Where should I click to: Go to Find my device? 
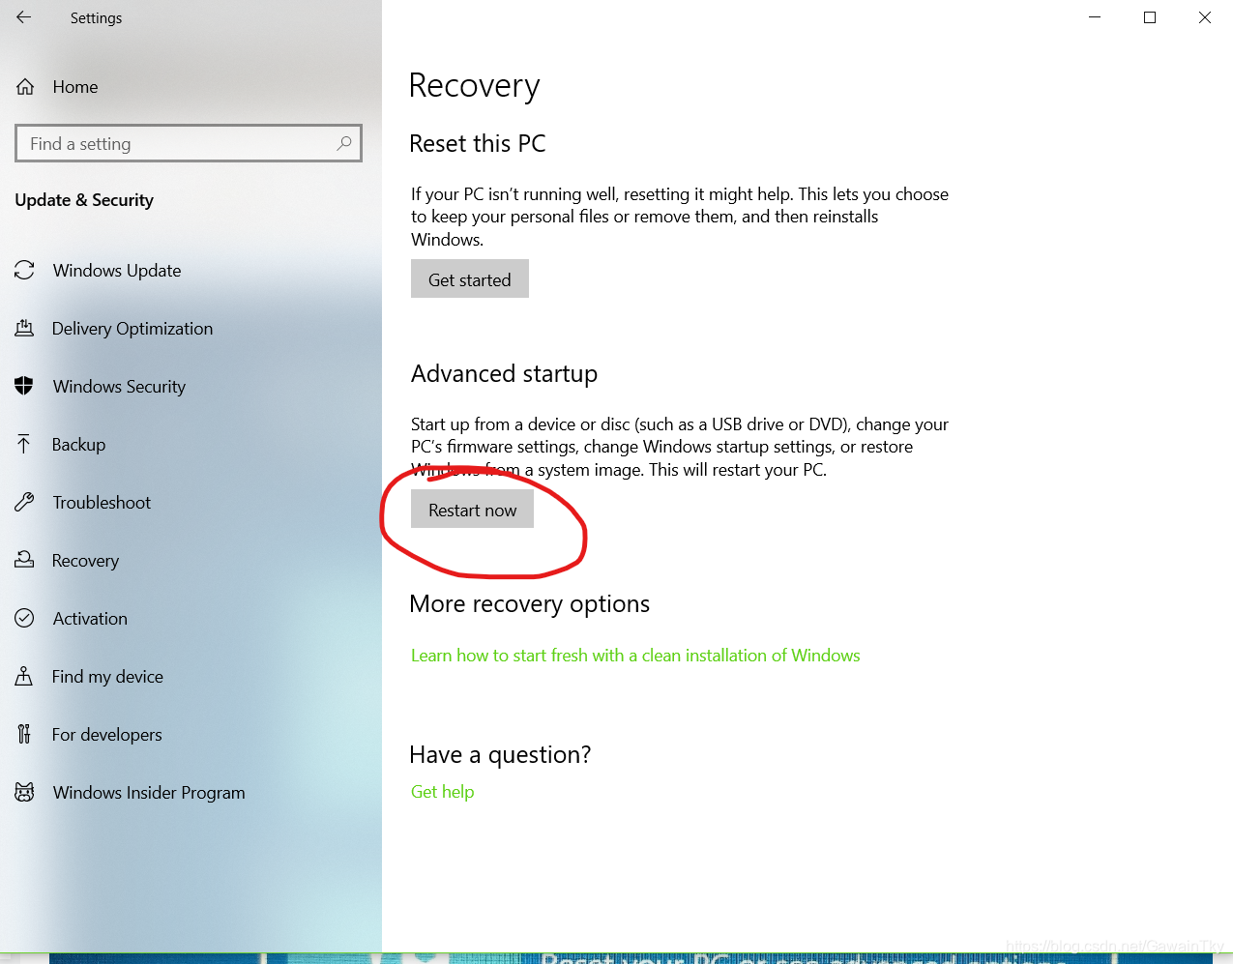[x=107, y=677]
